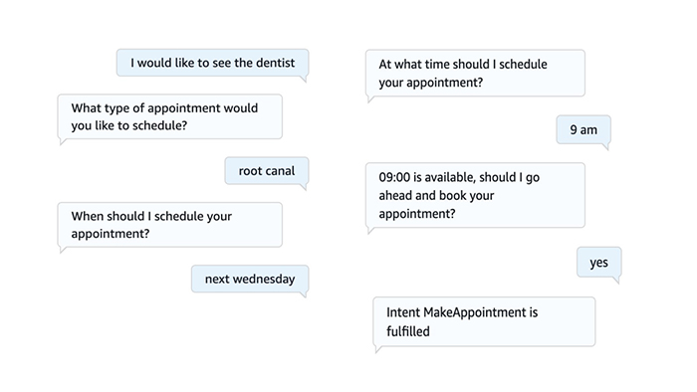Click the 'root canal' user reply bubble
Viewport: 697px width, 392px height.
(x=266, y=170)
